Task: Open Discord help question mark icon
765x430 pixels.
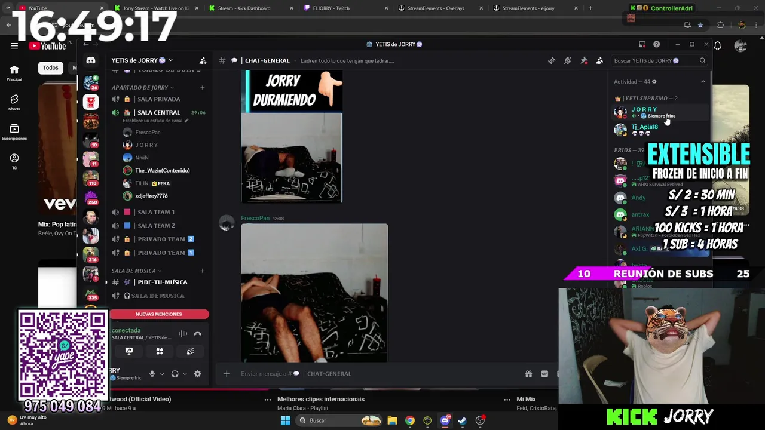Action: [656, 44]
